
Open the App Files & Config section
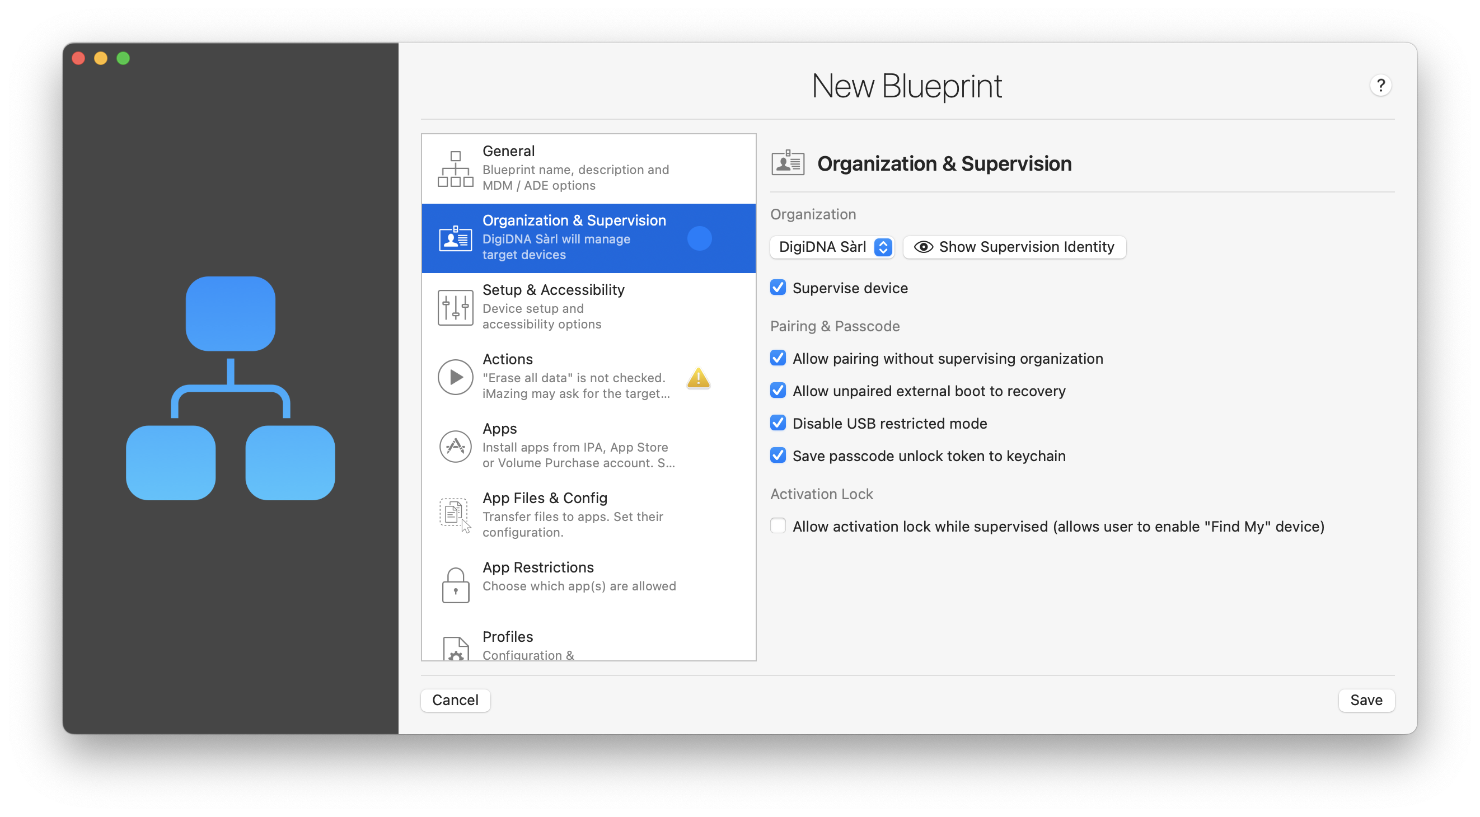point(588,515)
